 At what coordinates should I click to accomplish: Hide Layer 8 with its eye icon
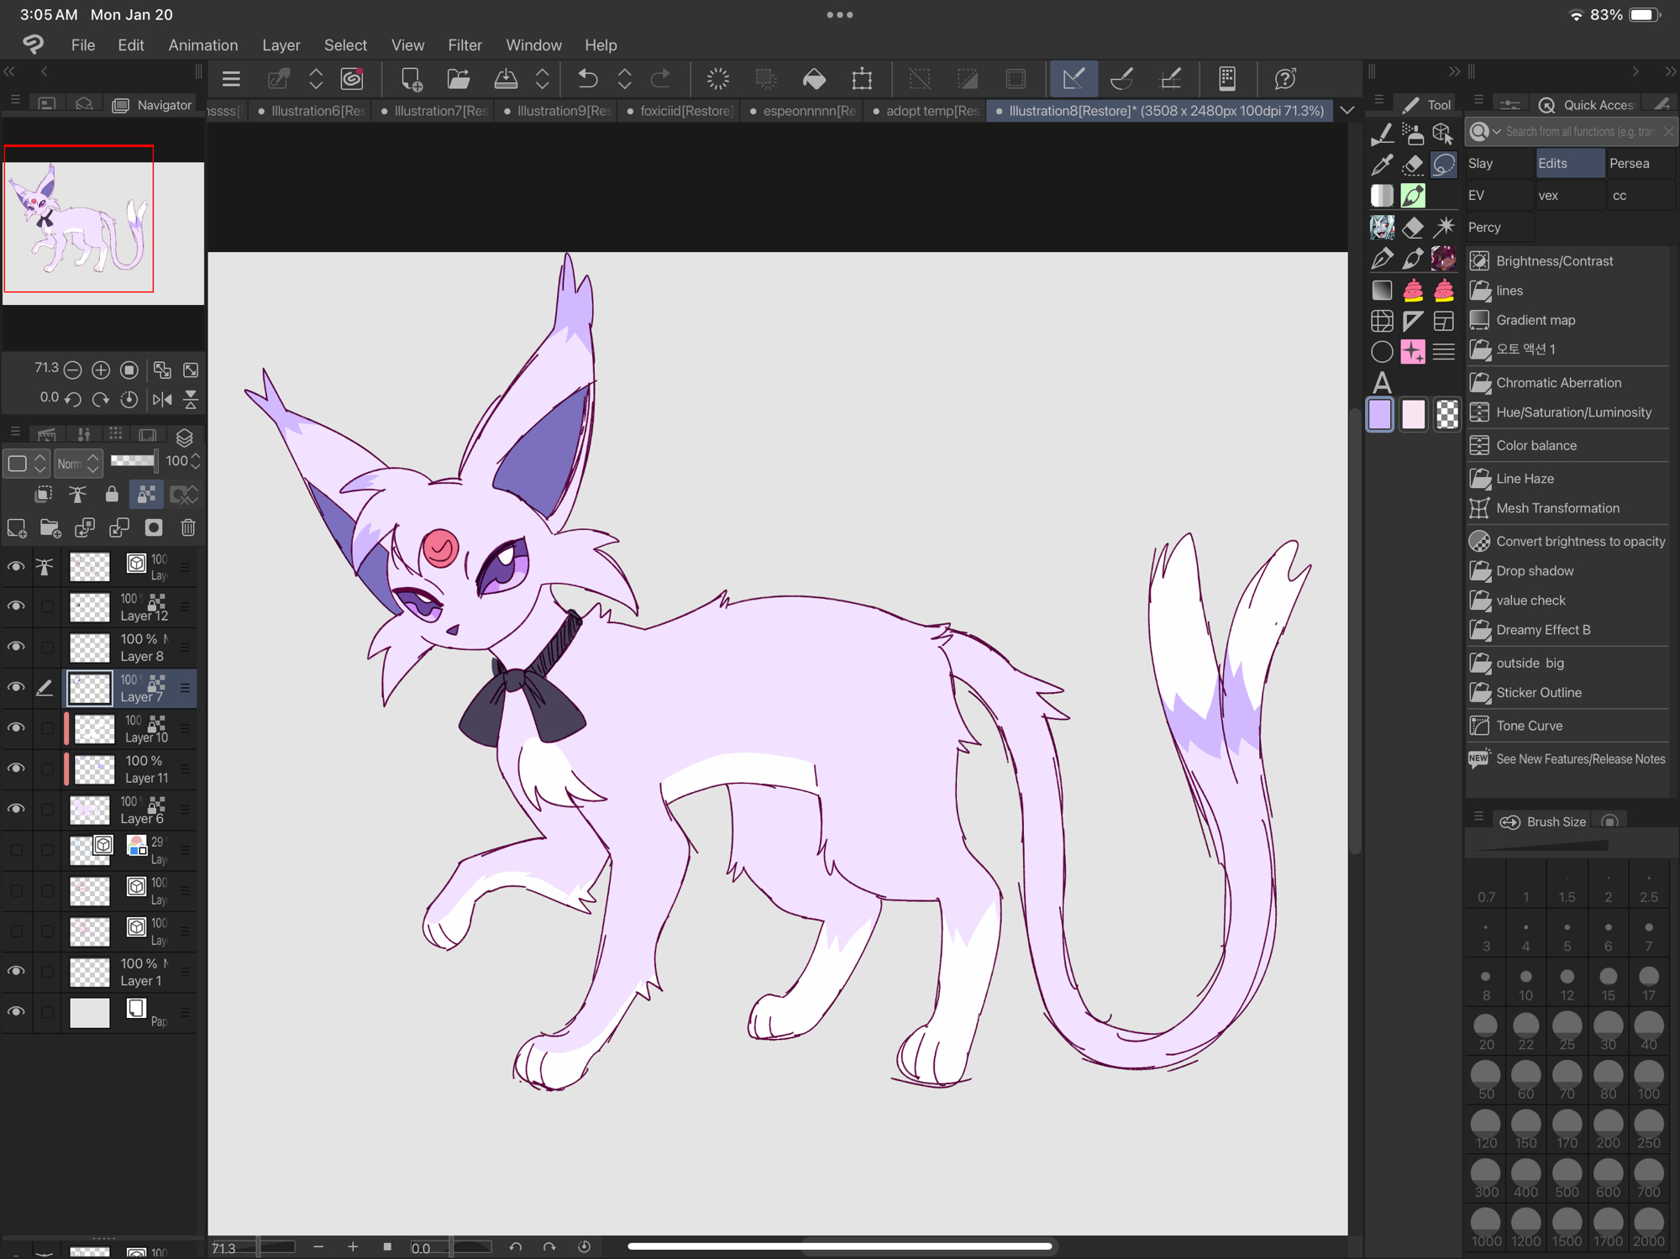click(16, 647)
